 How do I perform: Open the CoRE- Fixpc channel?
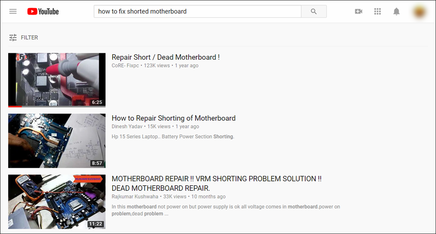[x=125, y=66]
